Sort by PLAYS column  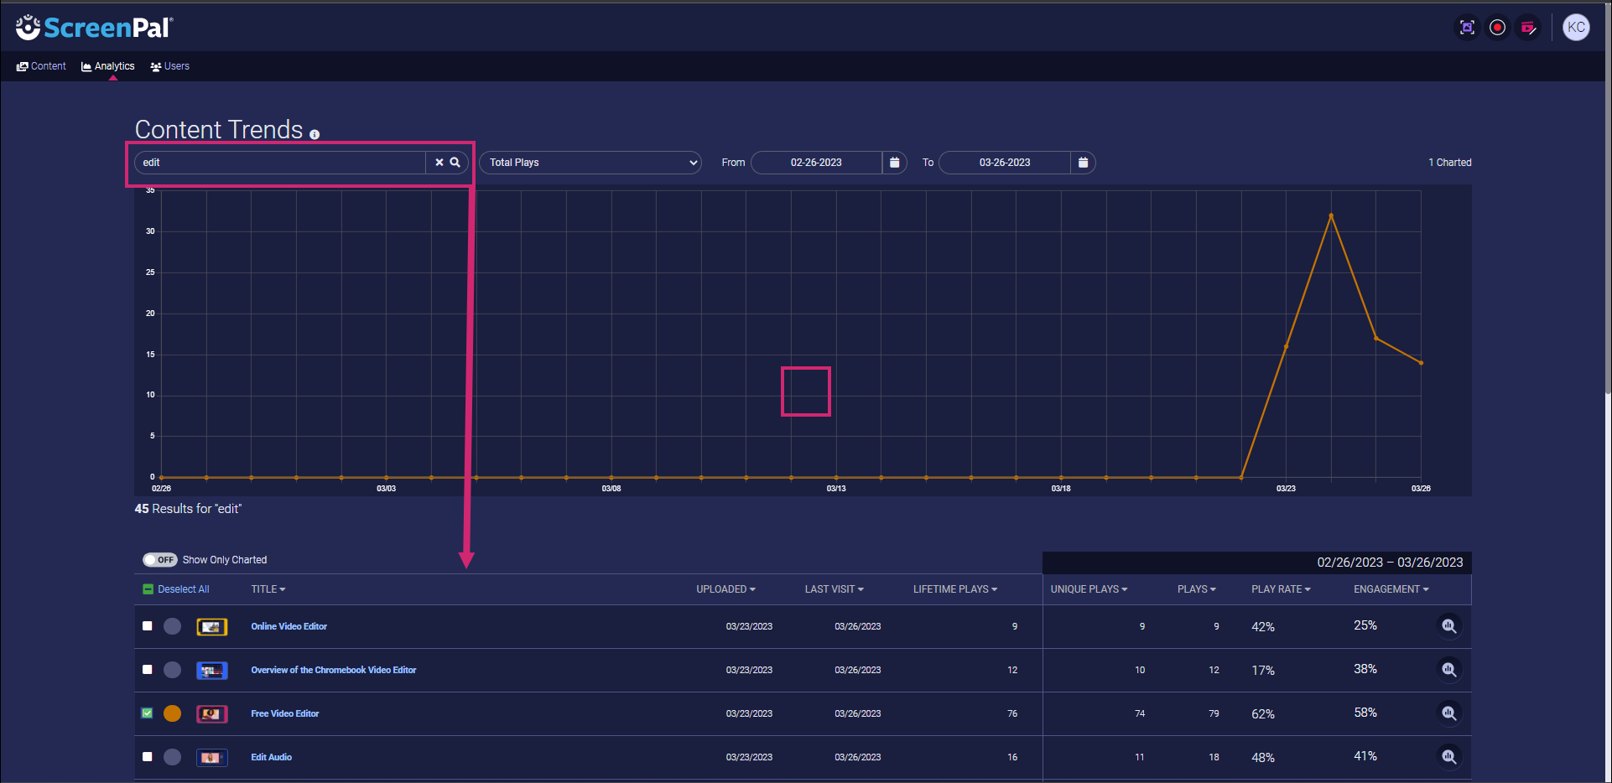point(1197,589)
